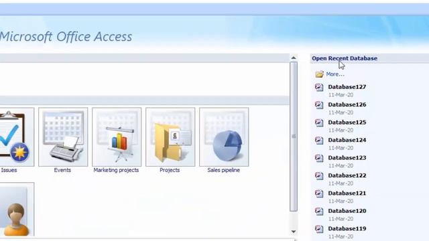The width and height of the screenshot is (429, 241).
Task: Click the templates pane scroll up arrow
Action: [x=294, y=58]
